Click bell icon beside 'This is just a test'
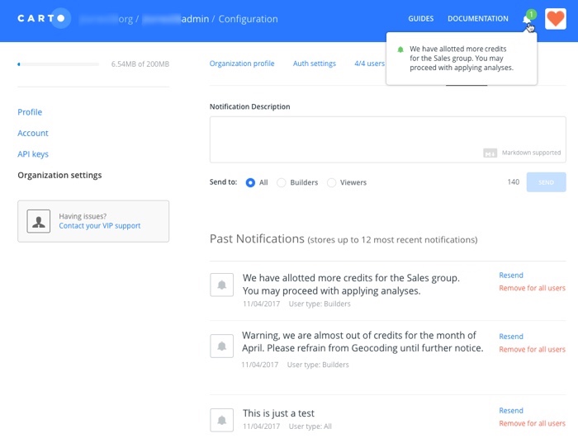The image size is (578, 443). [x=221, y=420]
